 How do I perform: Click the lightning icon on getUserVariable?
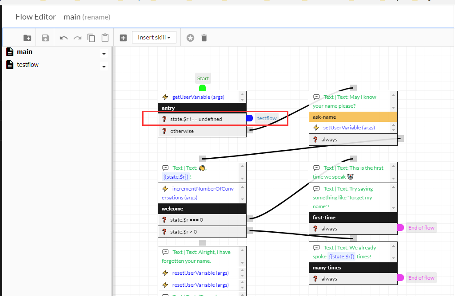(164, 97)
